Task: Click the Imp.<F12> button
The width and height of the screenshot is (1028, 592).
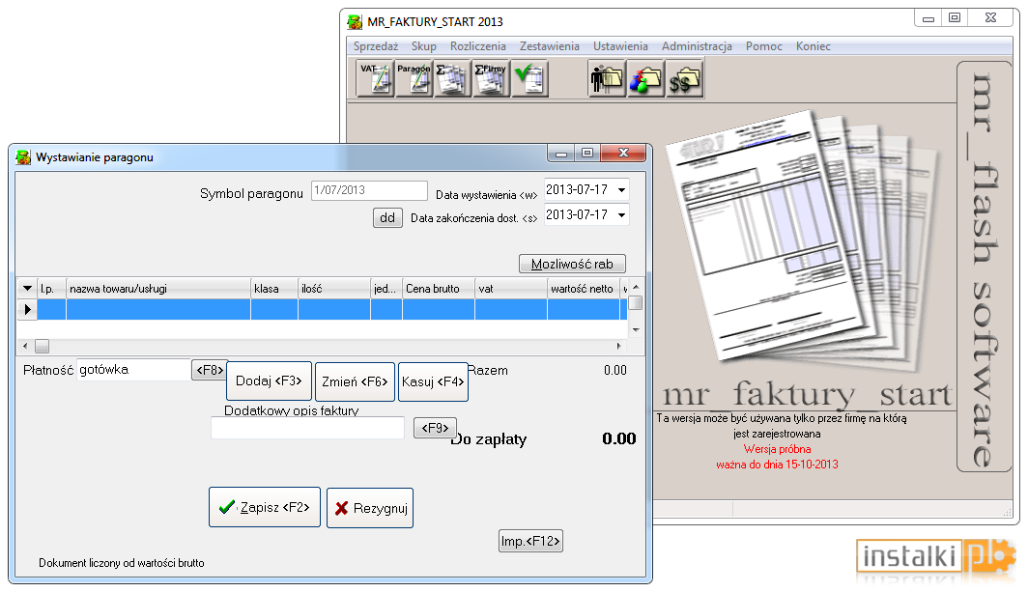Action: click(x=530, y=541)
